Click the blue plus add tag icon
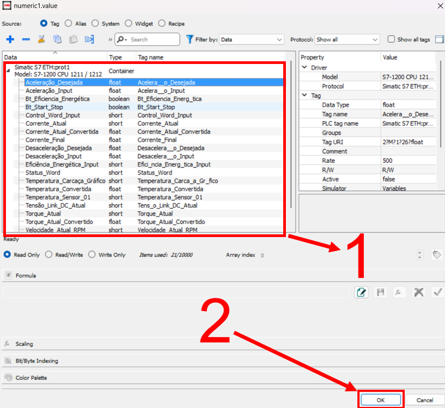The image size is (445, 408). pos(10,39)
